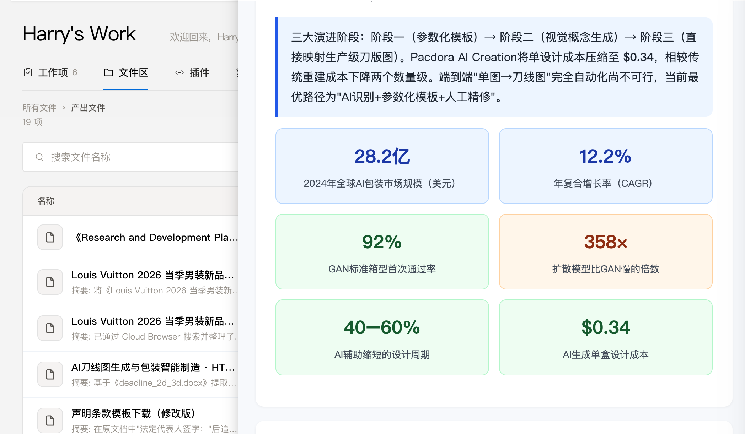
Task: Click the search magnifier icon
Action: (39, 157)
